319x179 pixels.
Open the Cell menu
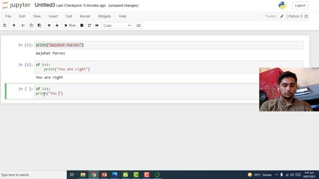coord(69,16)
